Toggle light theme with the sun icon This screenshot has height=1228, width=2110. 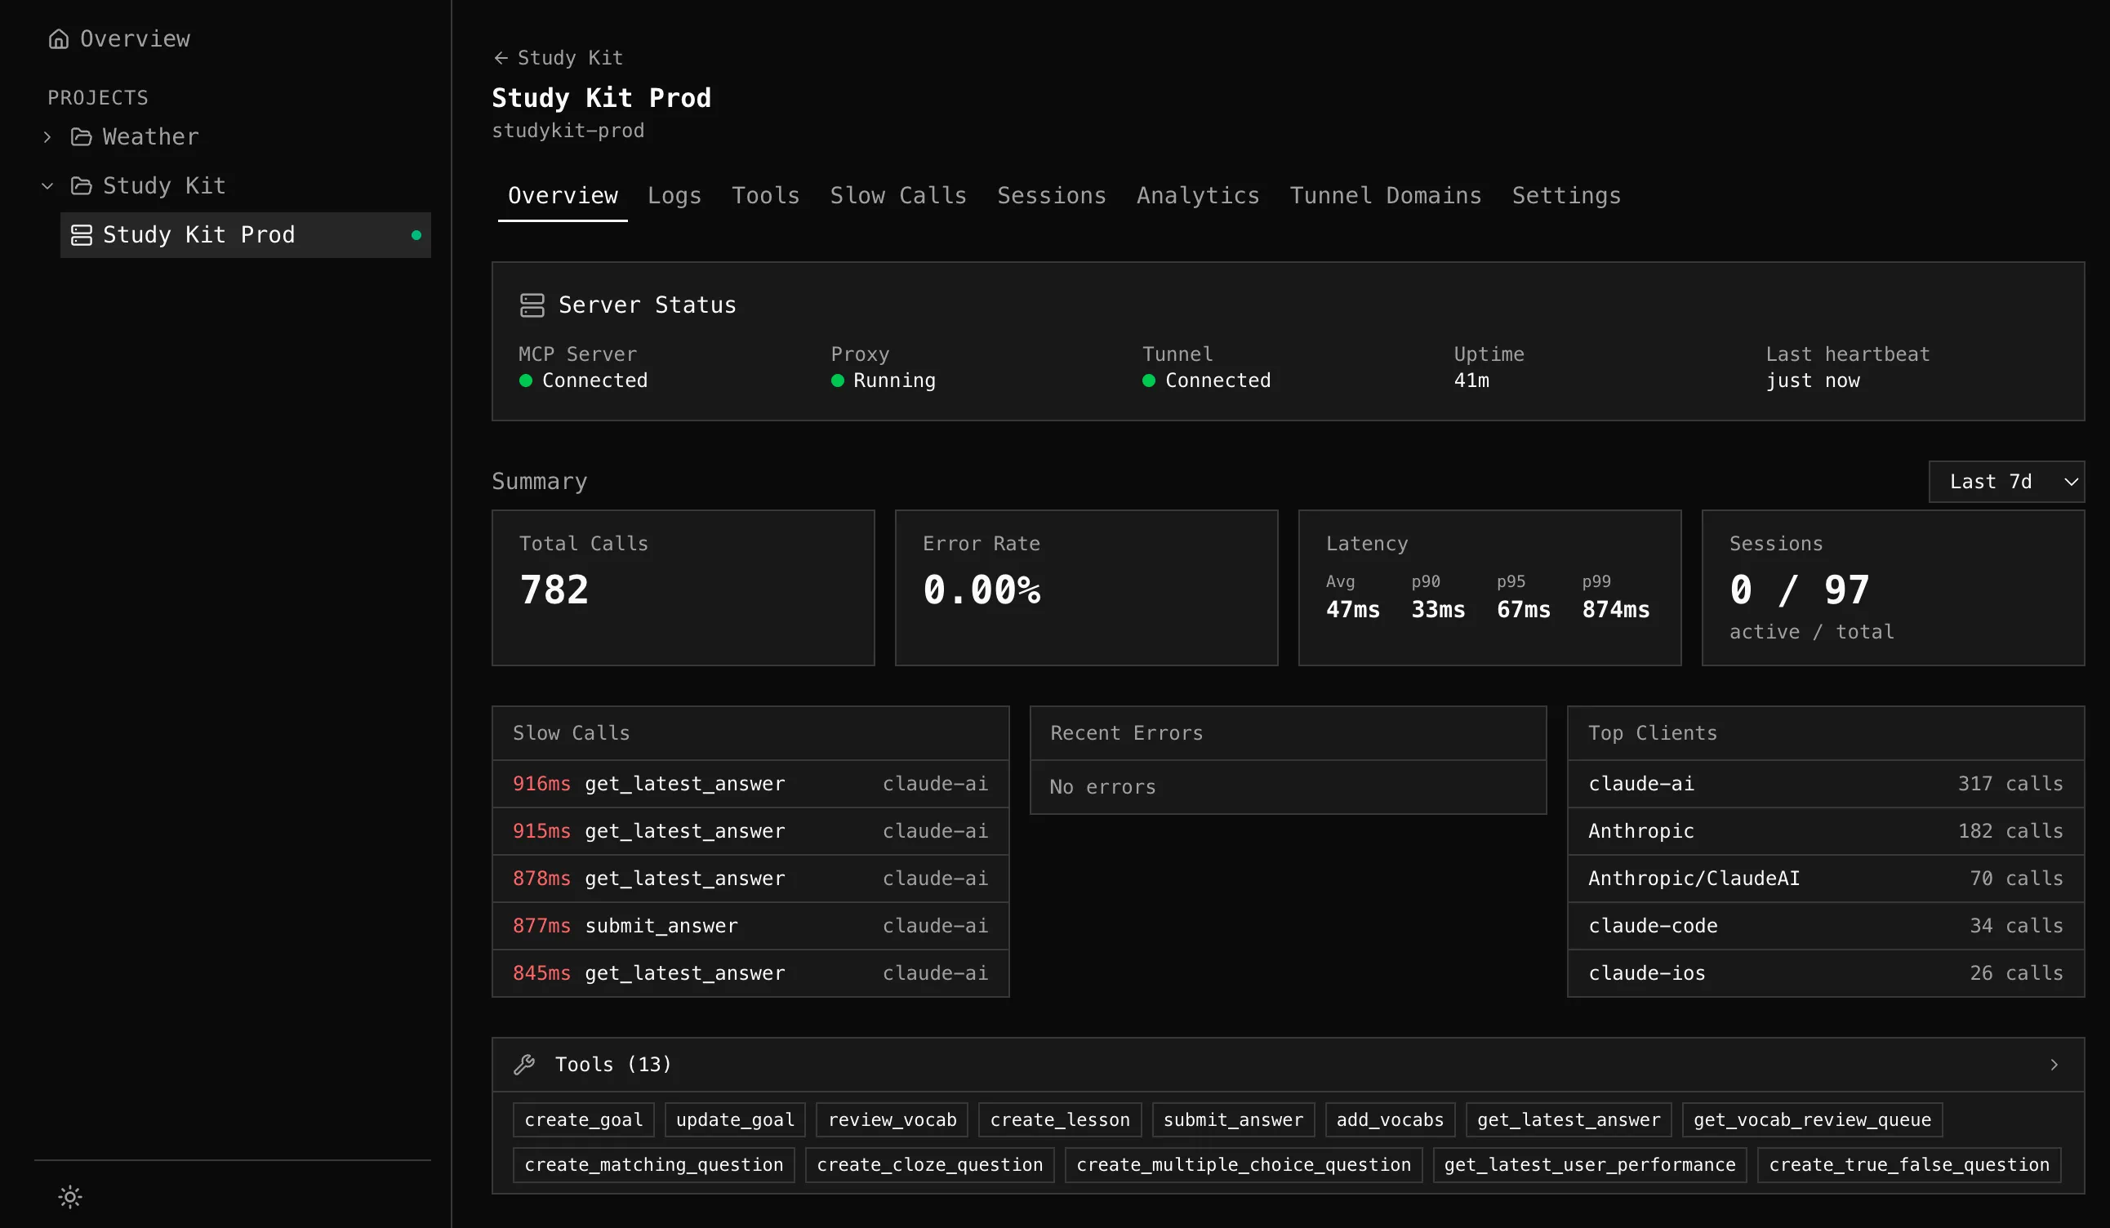click(70, 1196)
